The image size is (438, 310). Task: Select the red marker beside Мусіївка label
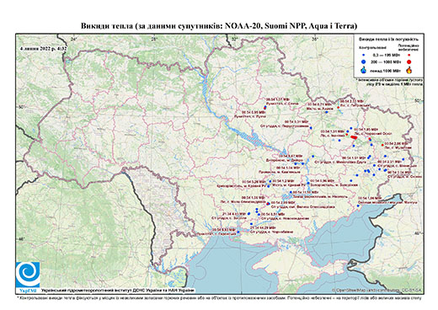[382, 145]
